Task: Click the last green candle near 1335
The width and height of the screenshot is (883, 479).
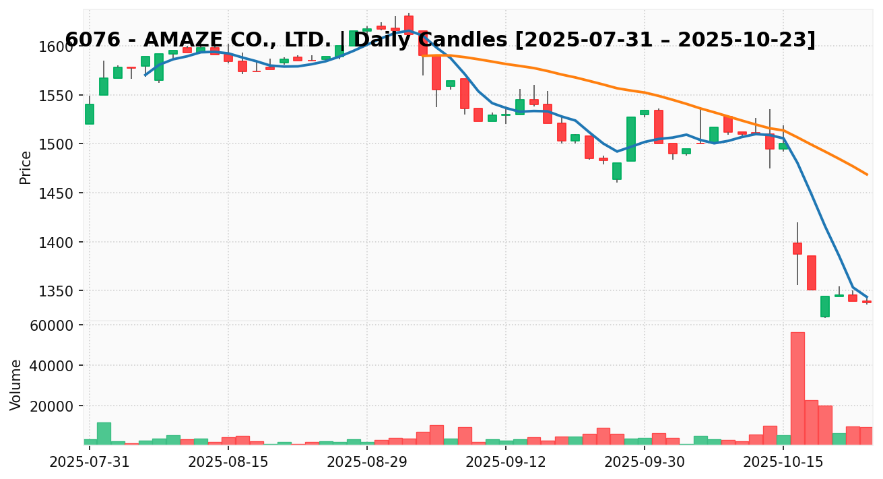Action: (839, 295)
